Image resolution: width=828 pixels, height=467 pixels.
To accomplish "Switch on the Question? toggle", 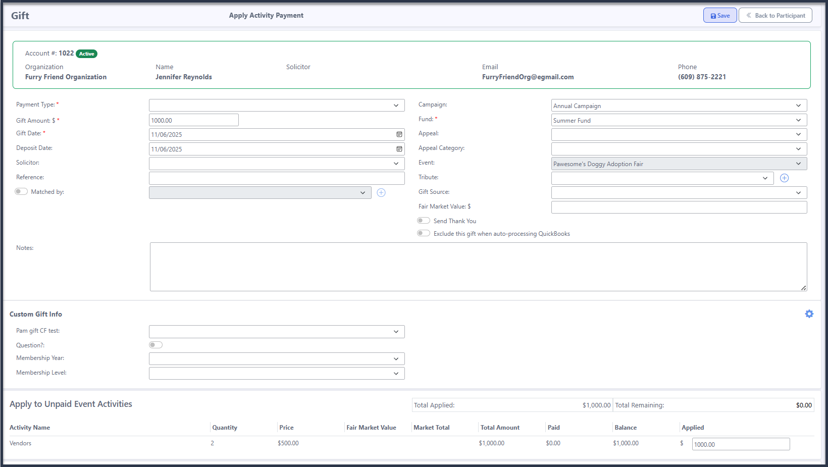I will point(156,345).
